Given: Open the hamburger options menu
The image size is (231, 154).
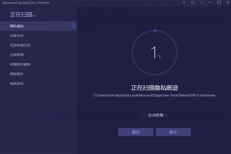Looking at the screenshot, I should 202,2.
